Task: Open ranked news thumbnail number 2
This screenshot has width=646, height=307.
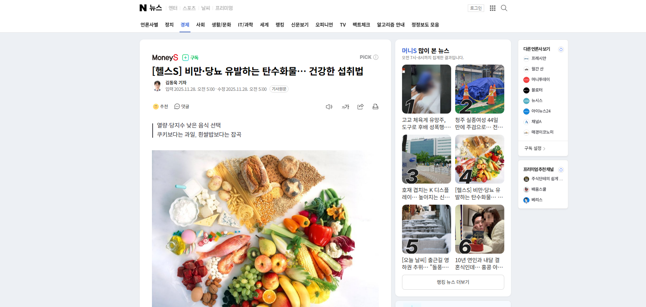Action: pos(479,89)
